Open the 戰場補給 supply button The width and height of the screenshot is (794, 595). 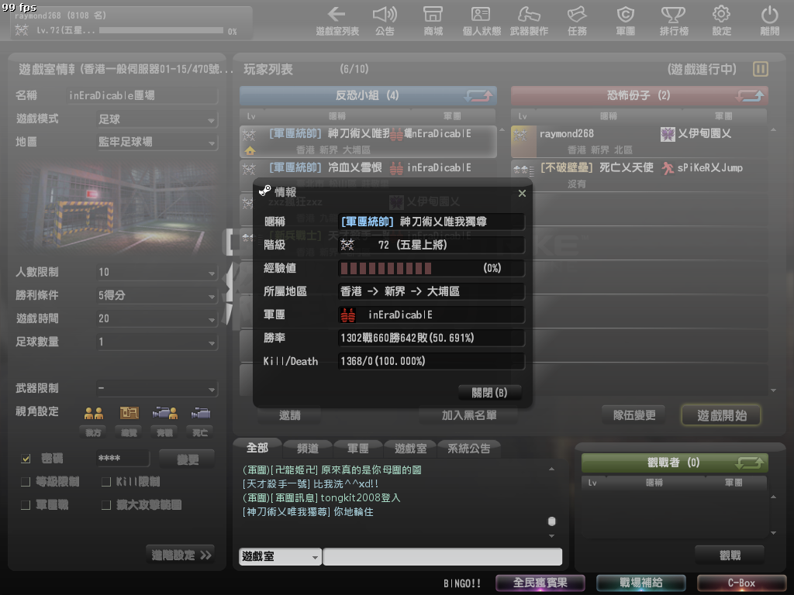pos(641,583)
